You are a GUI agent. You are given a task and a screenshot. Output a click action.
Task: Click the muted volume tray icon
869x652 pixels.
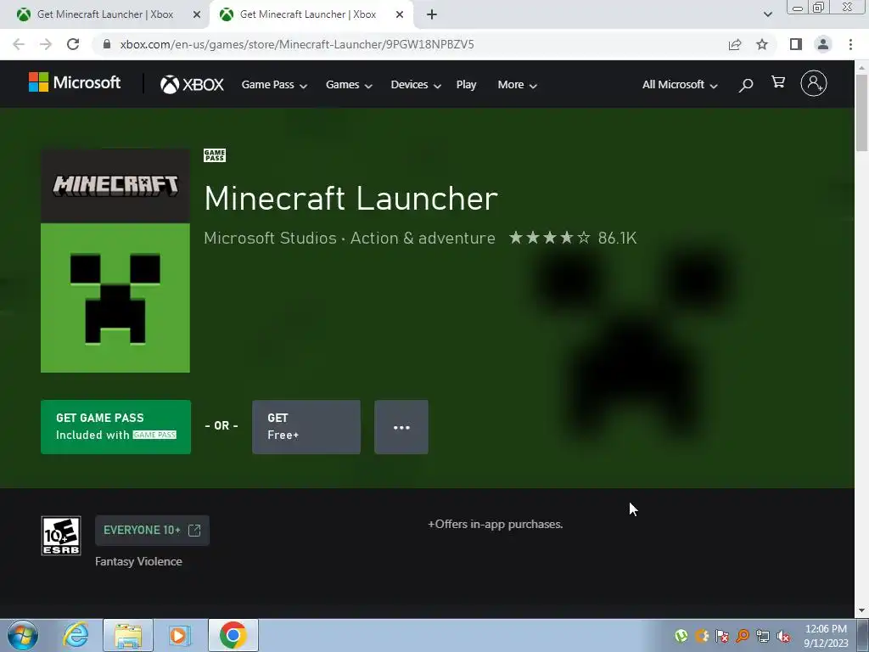click(783, 636)
